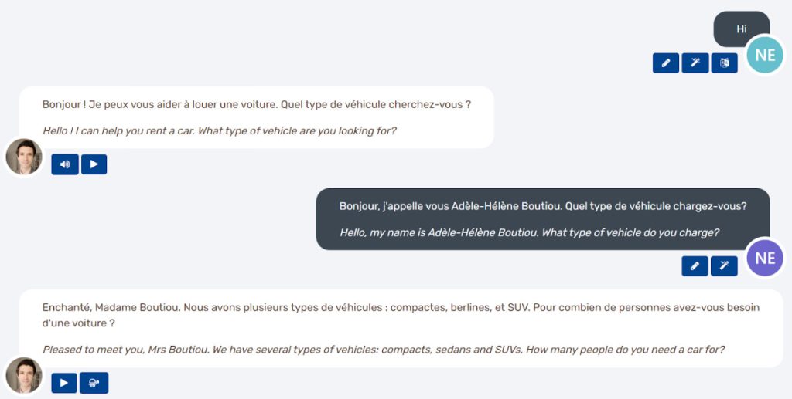Image resolution: width=792 pixels, height=399 pixels.
Task: Play the first bot message audio
Action: click(x=94, y=164)
